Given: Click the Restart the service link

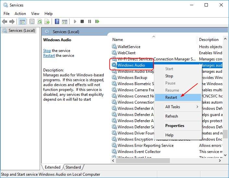Looking at the screenshot, I should tap(49, 56).
